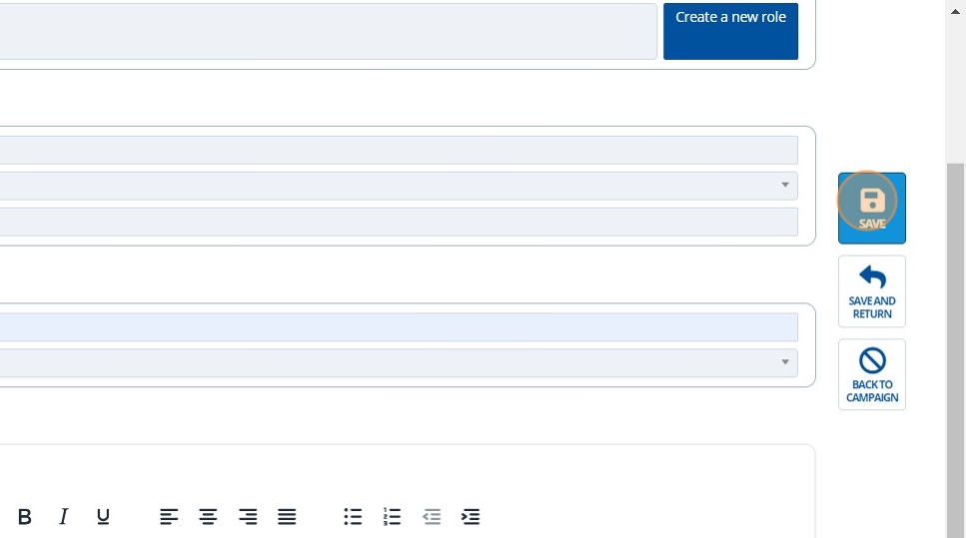
Task: Toggle bold text formatting
Action: tap(25, 516)
